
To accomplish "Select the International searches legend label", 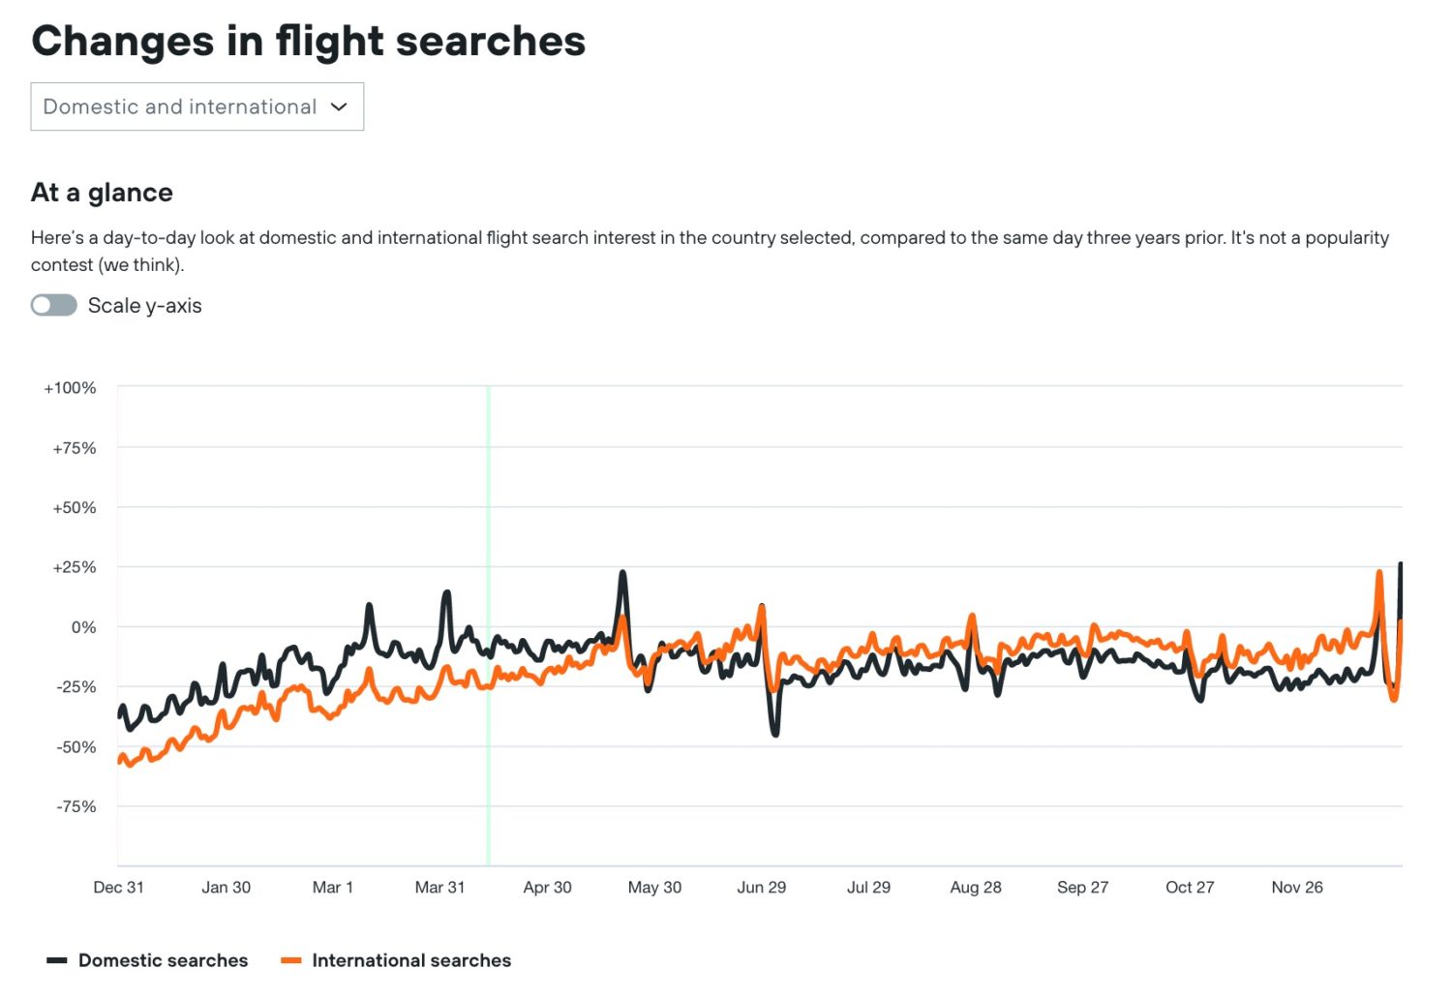I will pyautogui.click(x=410, y=960).
